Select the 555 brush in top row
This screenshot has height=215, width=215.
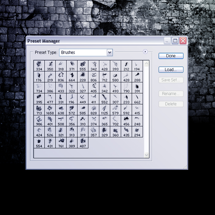pos(83,66)
